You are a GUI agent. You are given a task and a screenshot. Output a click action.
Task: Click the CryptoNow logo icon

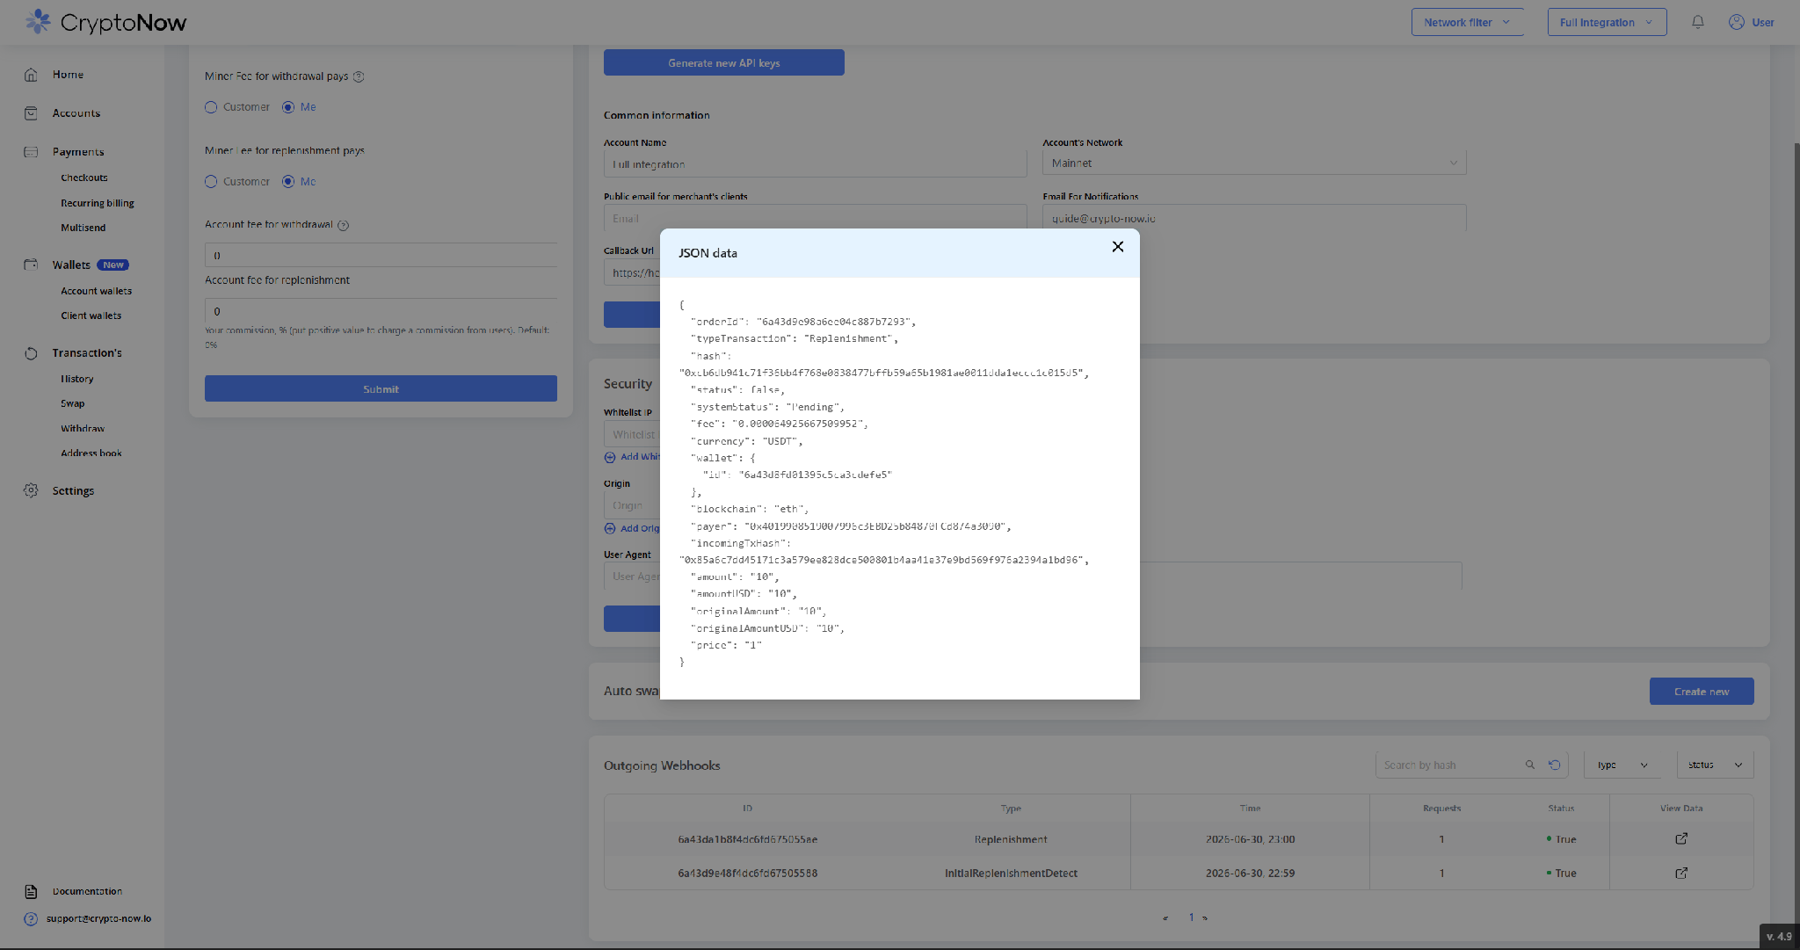click(38, 22)
